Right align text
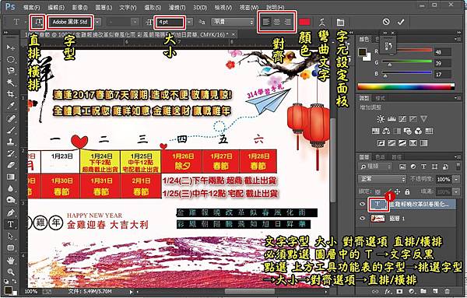The image size is (467, 298). pos(287,22)
